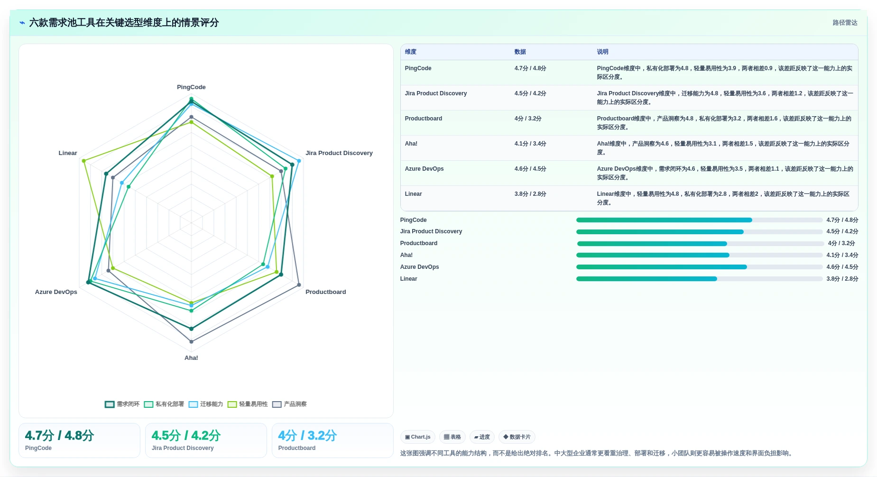
Task: Hide the 迁移能力 legend series
Action: [205, 404]
